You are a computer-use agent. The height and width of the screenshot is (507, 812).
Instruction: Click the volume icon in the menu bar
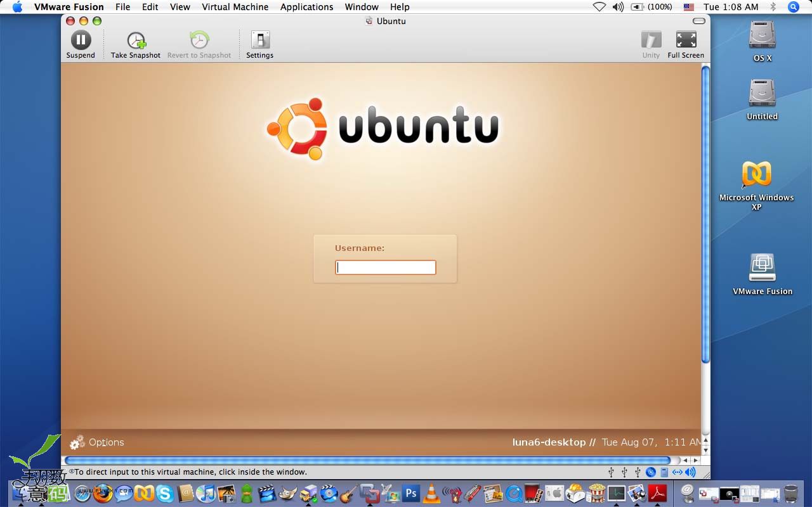(618, 7)
